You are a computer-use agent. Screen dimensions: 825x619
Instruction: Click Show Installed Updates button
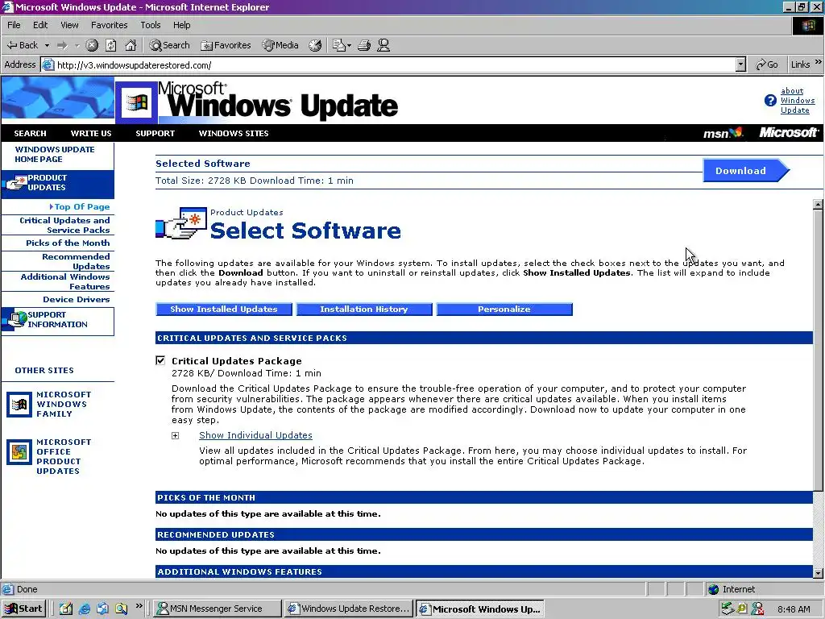click(x=224, y=309)
